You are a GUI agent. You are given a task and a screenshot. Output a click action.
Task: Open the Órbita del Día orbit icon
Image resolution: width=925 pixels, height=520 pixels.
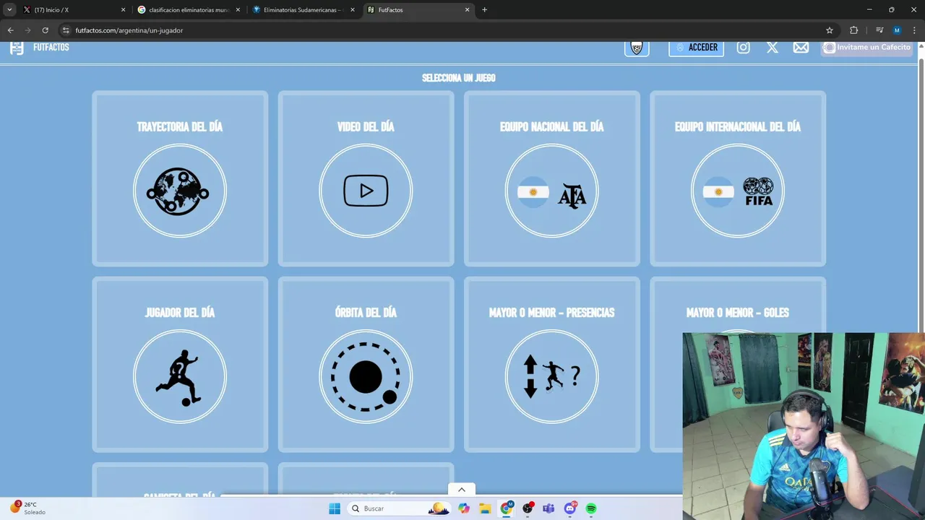[366, 376]
